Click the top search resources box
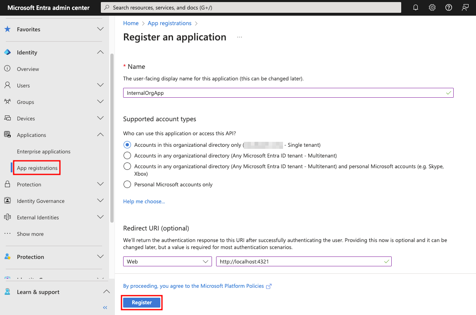Viewport: 476px width, 315px height. point(251,7)
